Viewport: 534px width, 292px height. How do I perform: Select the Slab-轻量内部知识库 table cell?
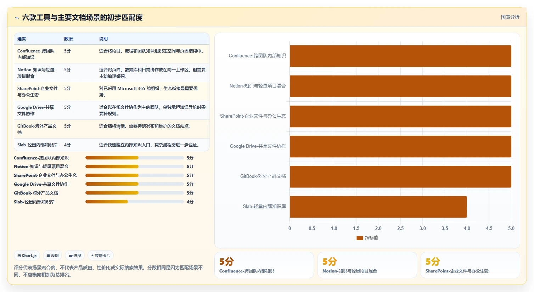point(38,145)
